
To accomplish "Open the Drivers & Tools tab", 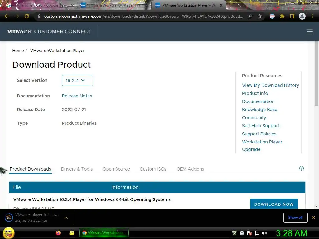I will coord(77,169).
